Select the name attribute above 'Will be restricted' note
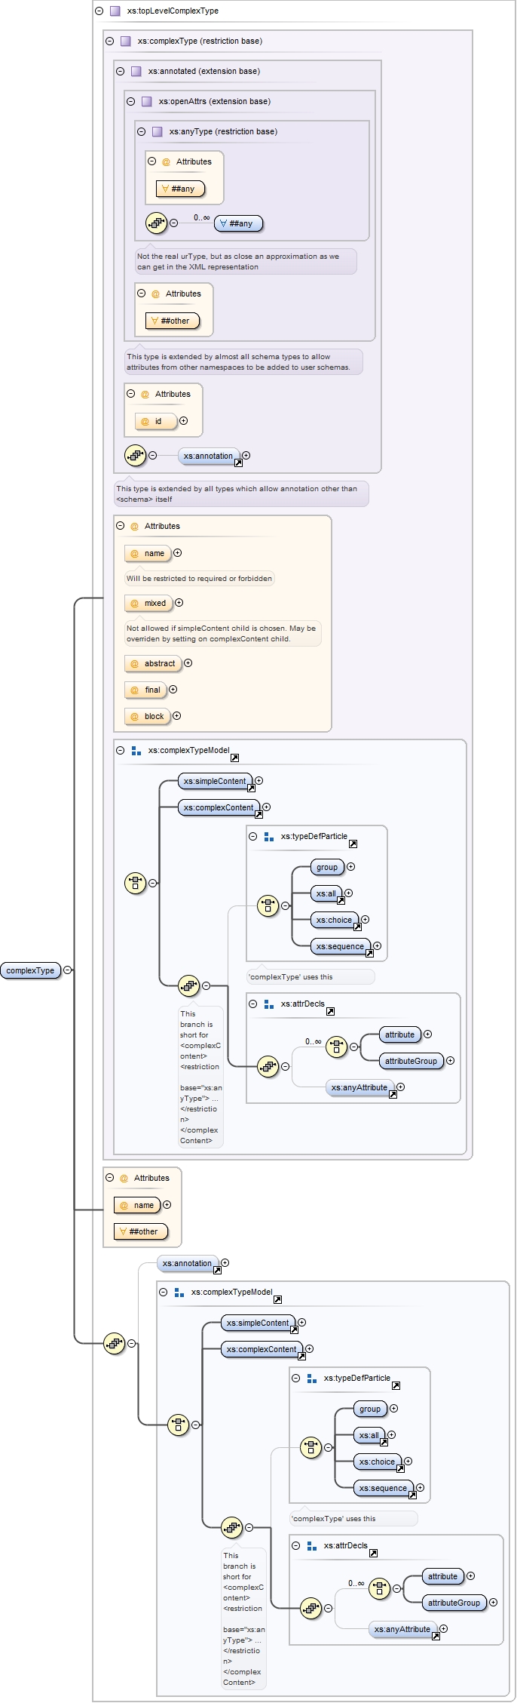 pyautogui.click(x=148, y=553)
